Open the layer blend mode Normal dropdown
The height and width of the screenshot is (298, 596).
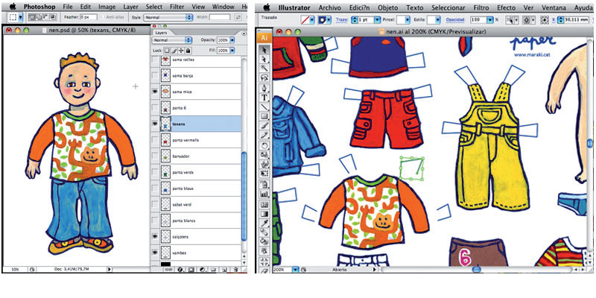tap(173, 40)
